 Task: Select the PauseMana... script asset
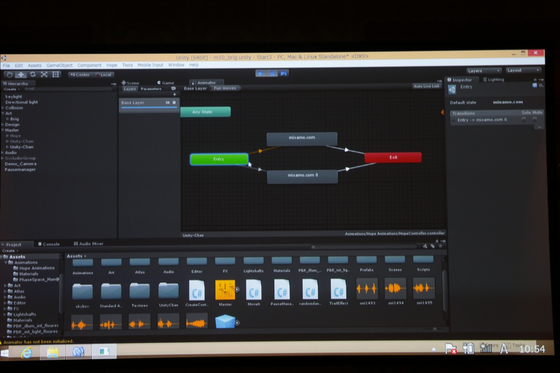pos(282,293)
